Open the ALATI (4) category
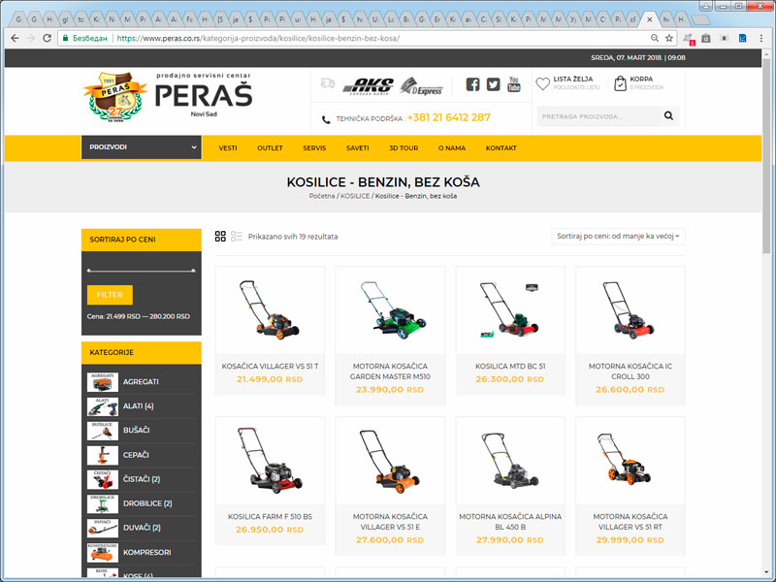Viewport: 776px width, 582px height. (139, 406)
